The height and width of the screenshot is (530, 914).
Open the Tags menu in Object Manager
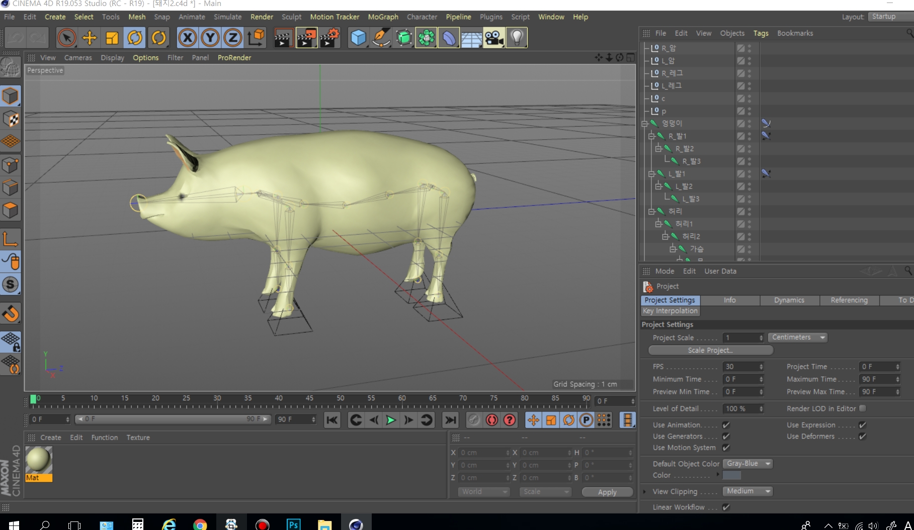pos(761,33)
